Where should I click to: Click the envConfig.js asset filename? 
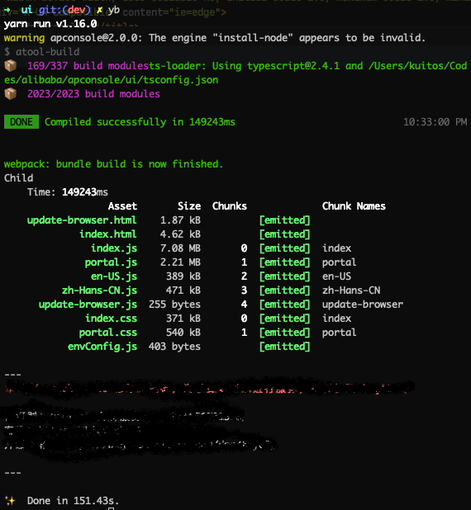point(102,347)
